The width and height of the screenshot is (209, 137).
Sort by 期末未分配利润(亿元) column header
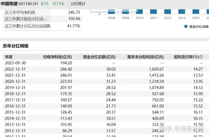(145, 57)
